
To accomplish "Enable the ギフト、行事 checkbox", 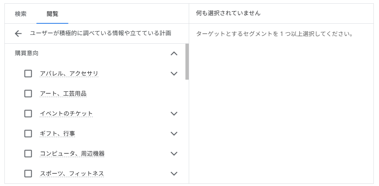I will point(28,133).
